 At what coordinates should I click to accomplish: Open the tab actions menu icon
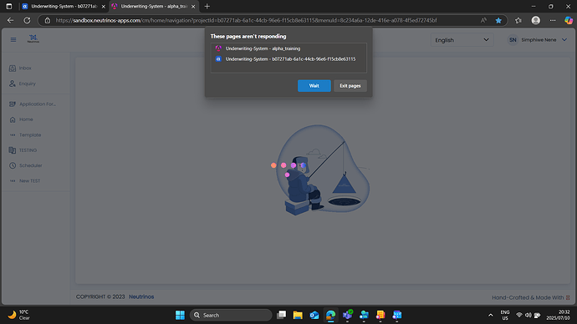[9, 6]
